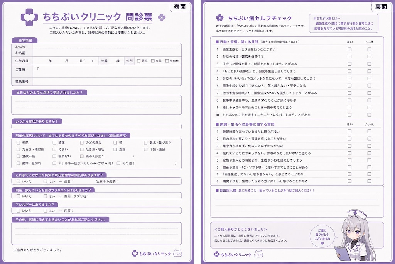This screenshot has width=395, height=264.
Task: Tick the めまい symptom checkbox
Action: point(54,150)
